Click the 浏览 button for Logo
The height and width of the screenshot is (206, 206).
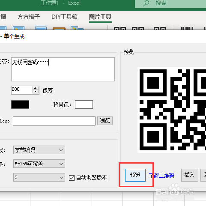click(x=105, y=121)
